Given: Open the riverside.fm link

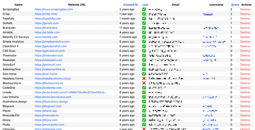Looking at the screenshot, I should (47, 115).
